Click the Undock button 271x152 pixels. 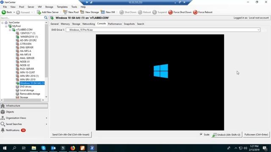tap(227, 135)
